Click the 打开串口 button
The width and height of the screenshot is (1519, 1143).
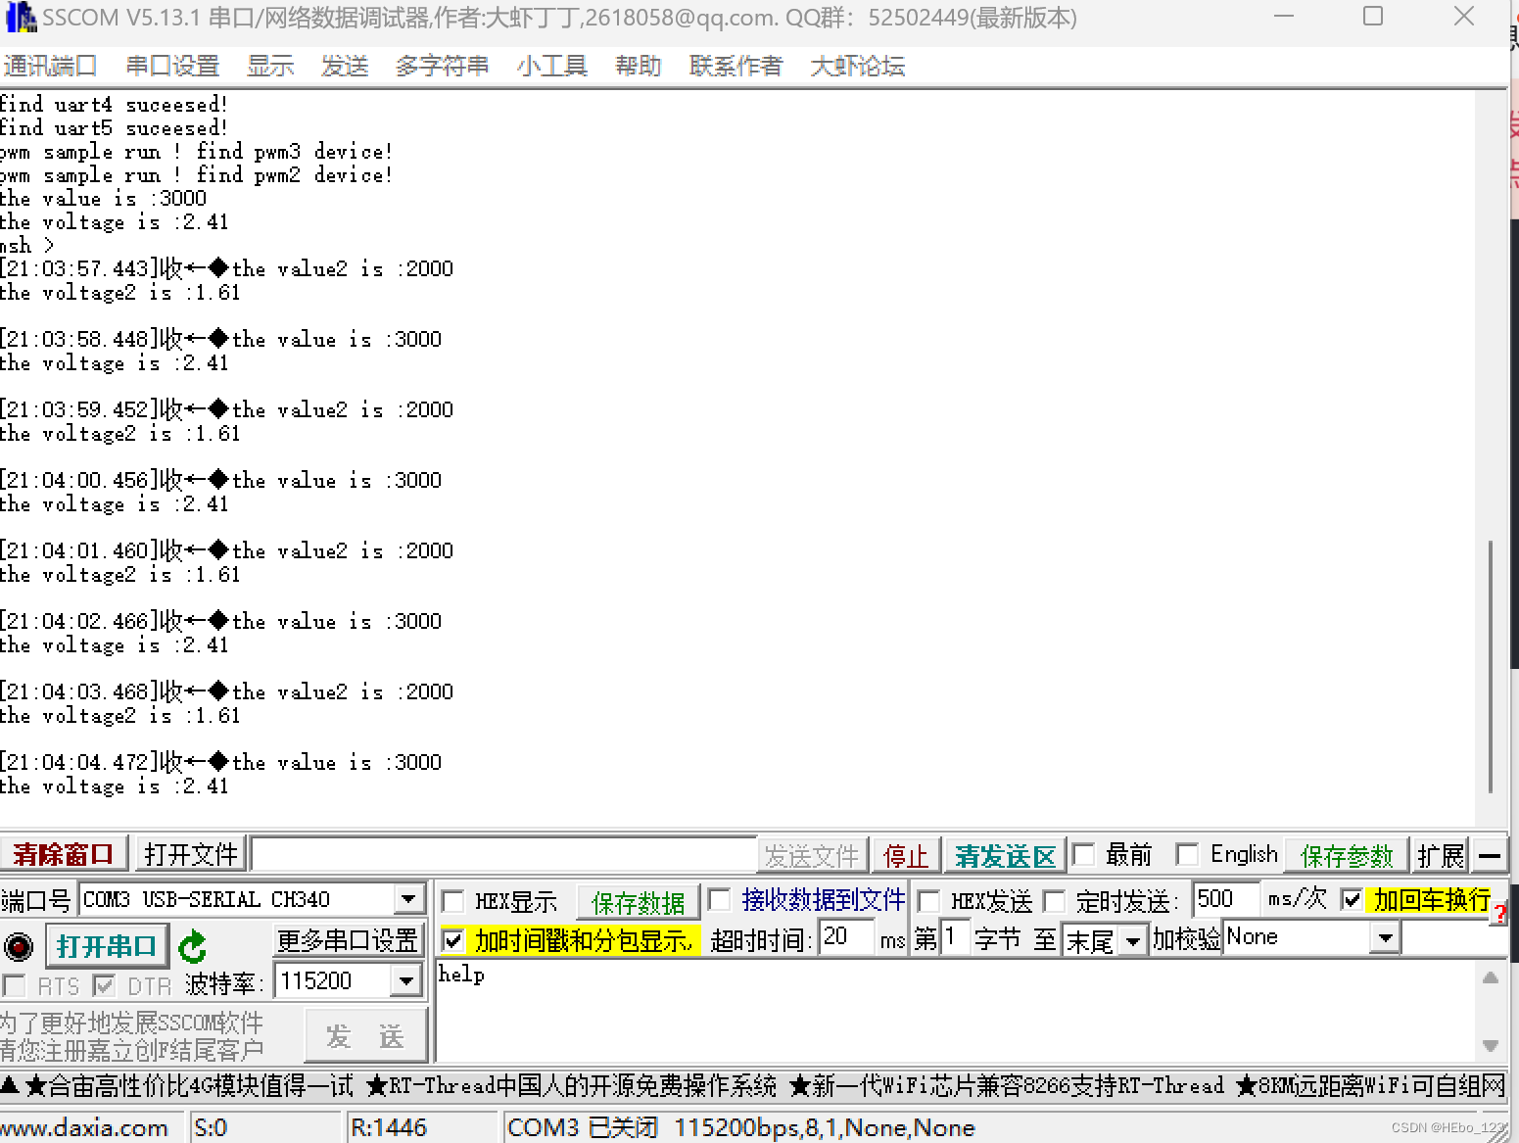tap(107, 945)
